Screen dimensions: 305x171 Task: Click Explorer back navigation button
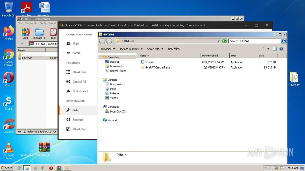click(102, 41)
